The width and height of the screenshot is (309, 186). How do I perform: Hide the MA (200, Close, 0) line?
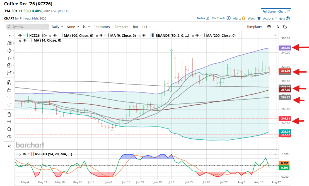click(x=197, y=35)
